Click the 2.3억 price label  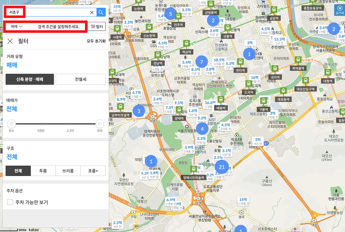pos(118,224)
